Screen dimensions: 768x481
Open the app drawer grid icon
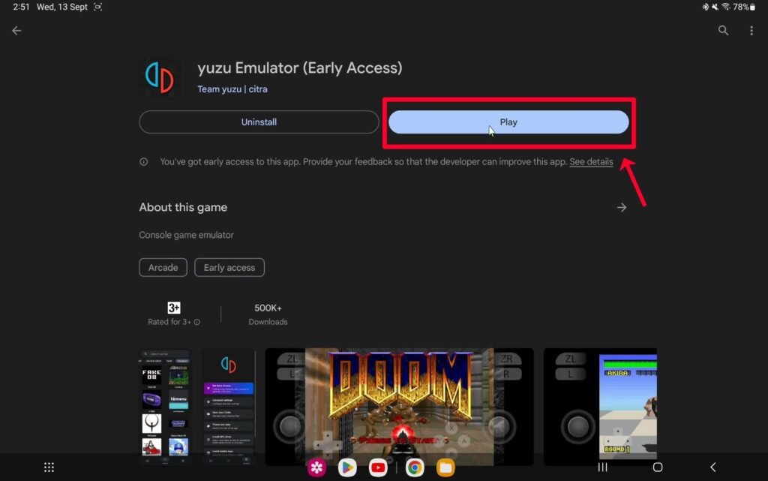click(49, 467)
